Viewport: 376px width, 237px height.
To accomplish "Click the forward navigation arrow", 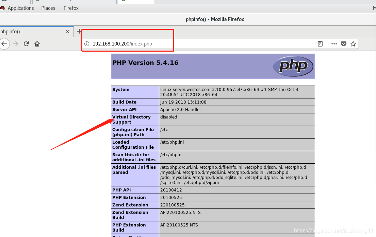I will point(15,44).
